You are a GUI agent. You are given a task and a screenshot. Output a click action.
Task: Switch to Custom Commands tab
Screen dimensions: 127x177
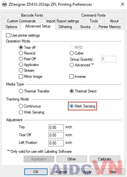(x=21, y=21)
